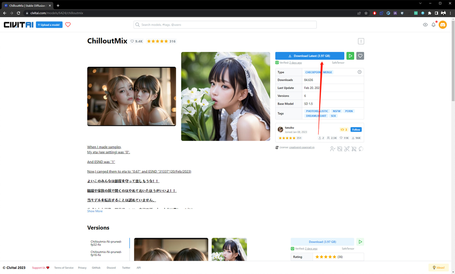Select the NSFW tag
Image resolution: width=455 pixels, height=274 pixels.
click(x=337, y=111)
